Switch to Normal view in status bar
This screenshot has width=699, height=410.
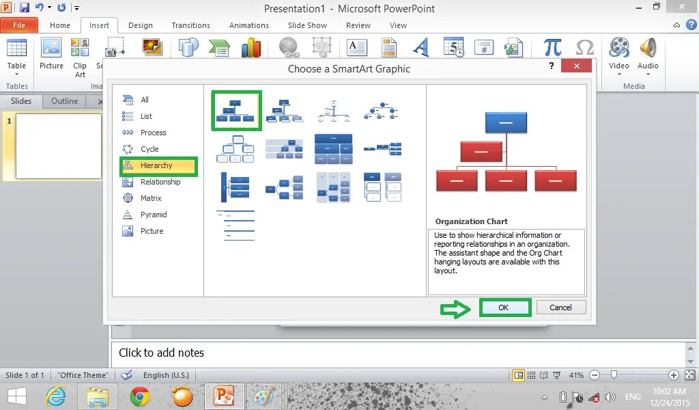point(519,375)
